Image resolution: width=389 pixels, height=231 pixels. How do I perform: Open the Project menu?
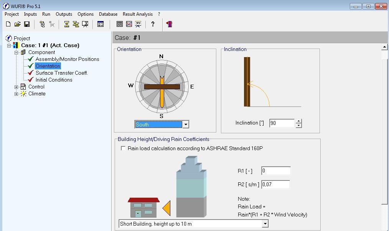tap(12, 14)
